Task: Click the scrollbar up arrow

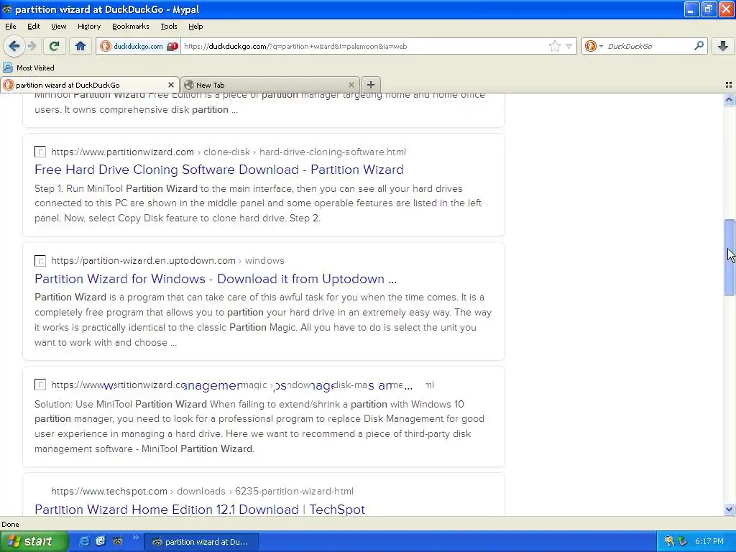Action: [x=729, y=99]
